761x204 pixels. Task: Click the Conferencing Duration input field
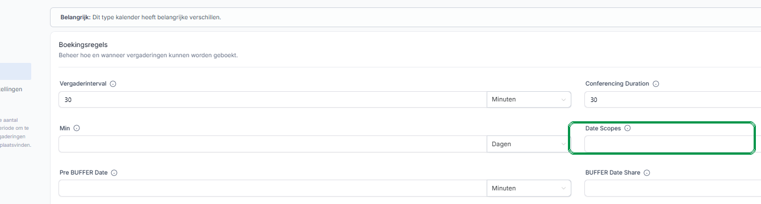click(672, 99)
